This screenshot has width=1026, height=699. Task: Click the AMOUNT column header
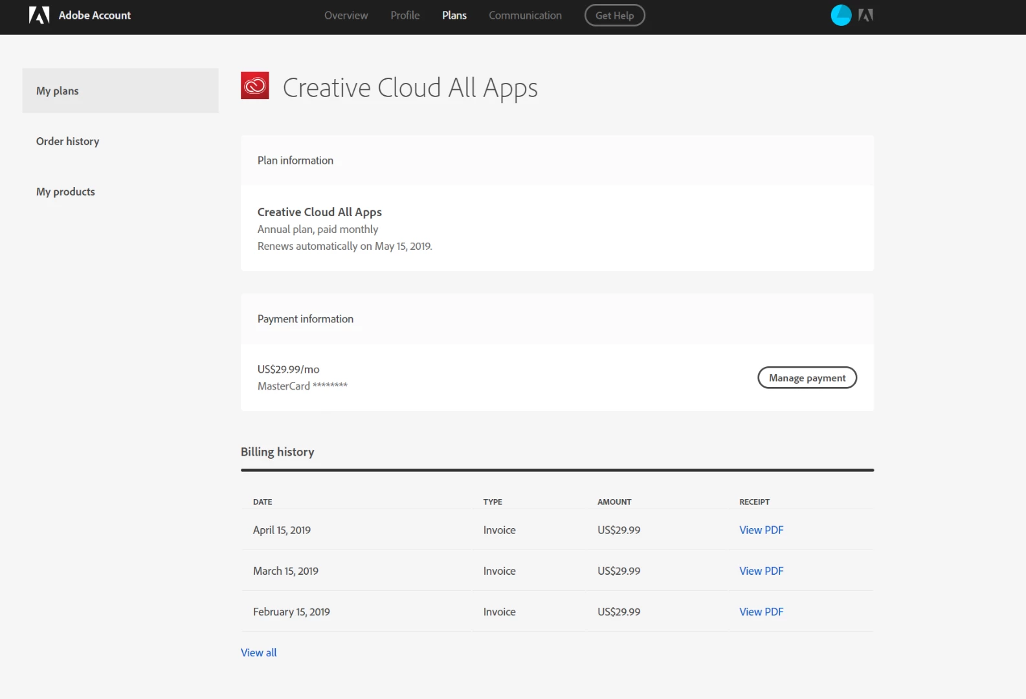coord(614,502)
